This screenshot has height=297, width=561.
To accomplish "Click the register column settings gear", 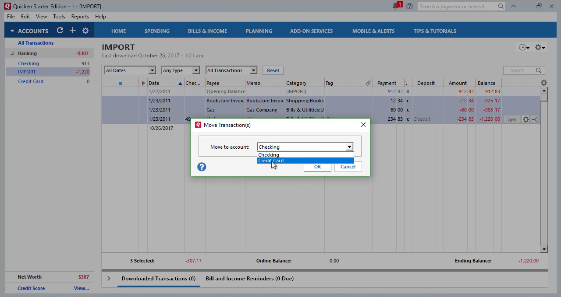I will (543, 83).
